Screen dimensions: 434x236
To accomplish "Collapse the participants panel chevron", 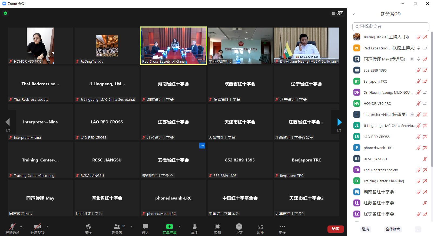I will [x=354, y=14].
